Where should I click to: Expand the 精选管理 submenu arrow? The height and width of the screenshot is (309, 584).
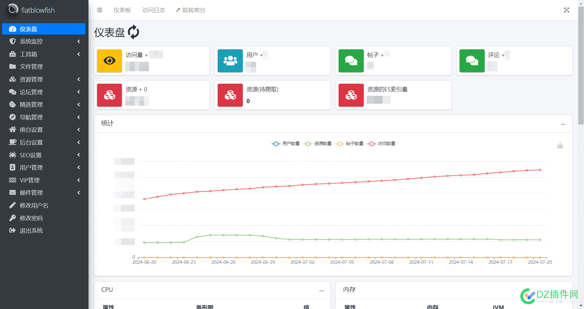click(x=79, y=104)
